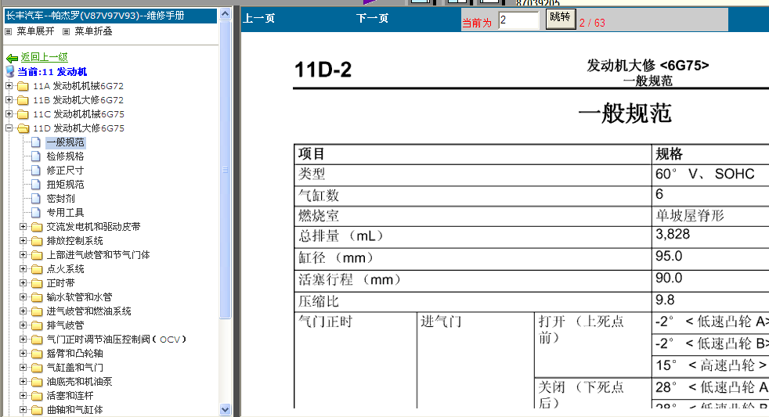This screenshot has height=417, width=769.
Task: Click the green back arrow icon
Action: [x=12, y=58]
